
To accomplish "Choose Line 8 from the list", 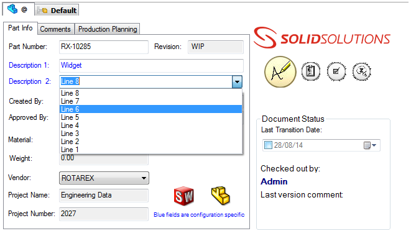I will [x=150, y=93].
